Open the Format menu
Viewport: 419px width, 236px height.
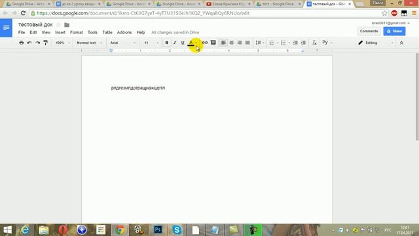click(77, 32)
